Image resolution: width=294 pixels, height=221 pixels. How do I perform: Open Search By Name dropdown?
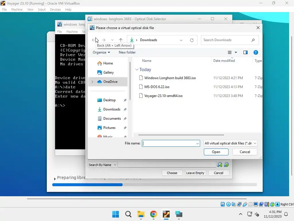click(x=102, y=165)
